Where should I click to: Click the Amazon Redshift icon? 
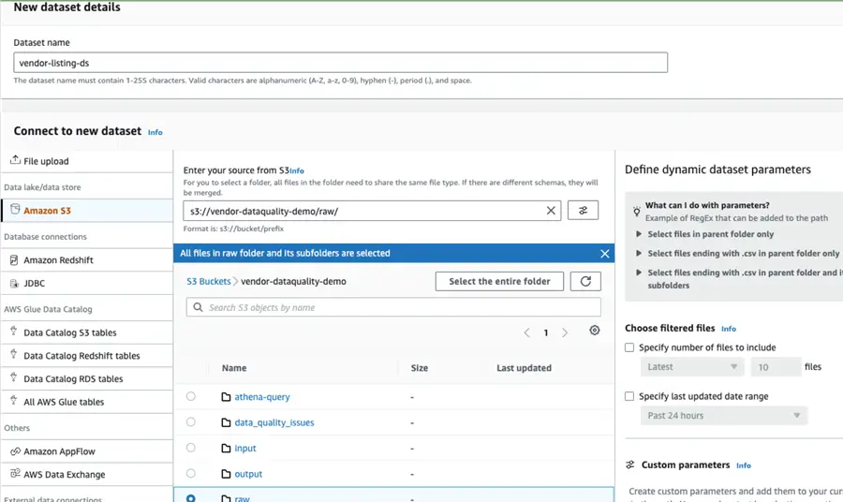pyautogui.click(x=14, y=260)
